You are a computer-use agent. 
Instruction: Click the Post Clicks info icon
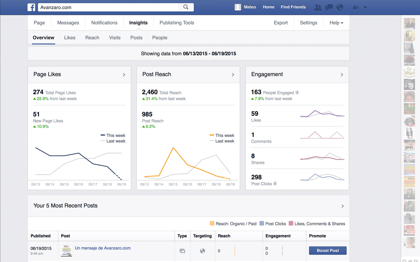pos(275,183)
